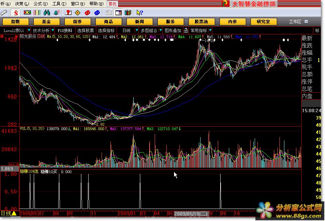
Task: Open the 公式 (U) menu
Action: point(40,4)
